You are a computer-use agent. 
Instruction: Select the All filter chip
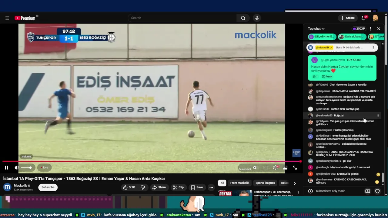[x=222, y=183]
